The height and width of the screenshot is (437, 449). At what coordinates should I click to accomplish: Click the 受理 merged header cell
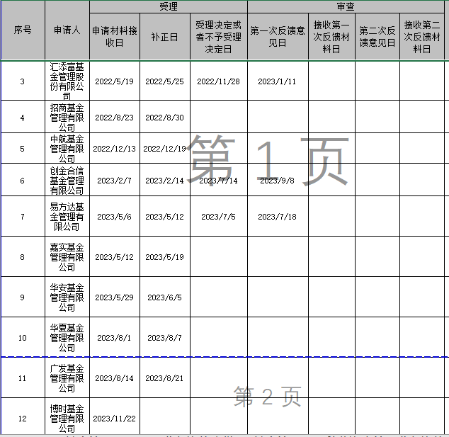click(169, 6)
